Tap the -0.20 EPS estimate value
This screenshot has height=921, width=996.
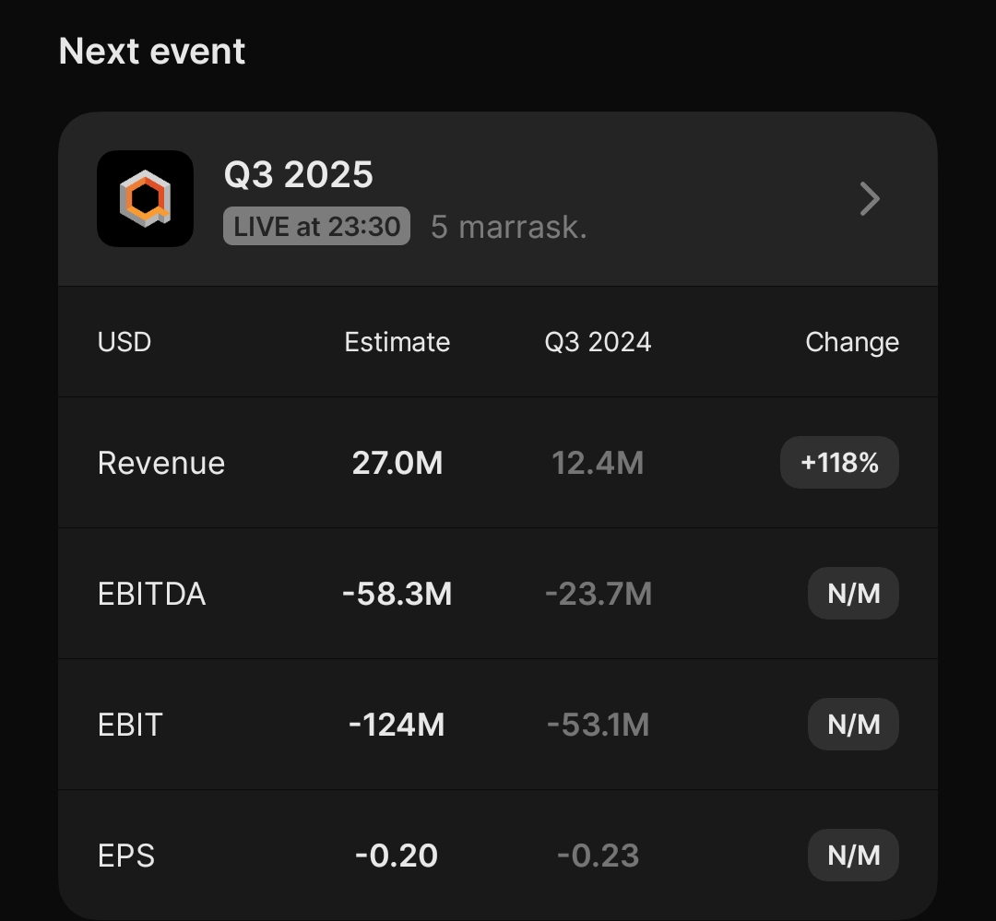coord(397,856)
